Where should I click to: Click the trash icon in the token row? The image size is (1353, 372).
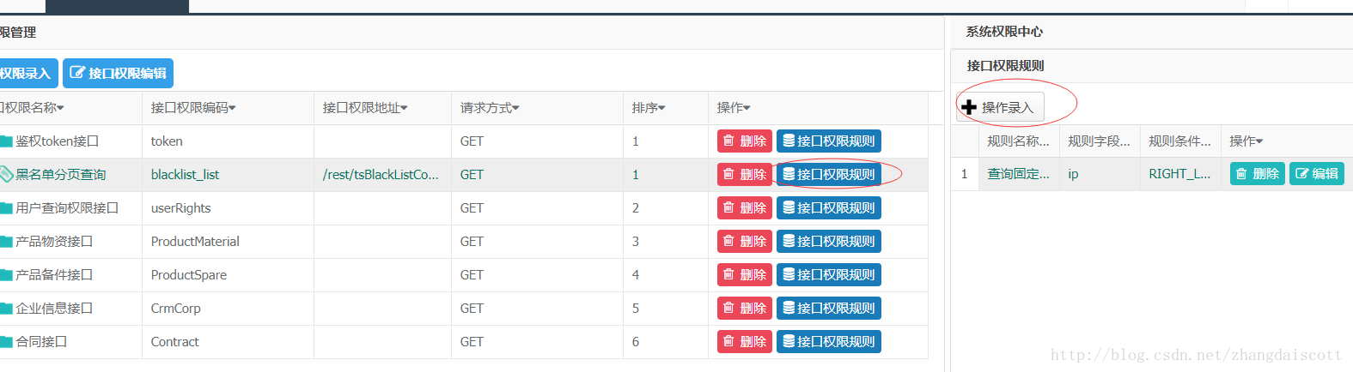728,141
